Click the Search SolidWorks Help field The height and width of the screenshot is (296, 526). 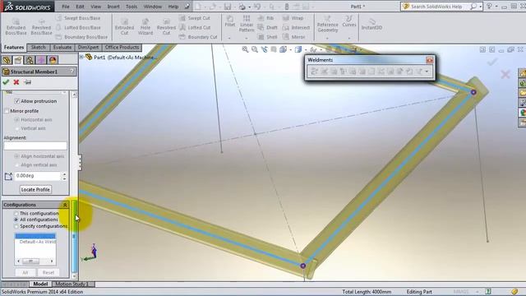[436, 7]
